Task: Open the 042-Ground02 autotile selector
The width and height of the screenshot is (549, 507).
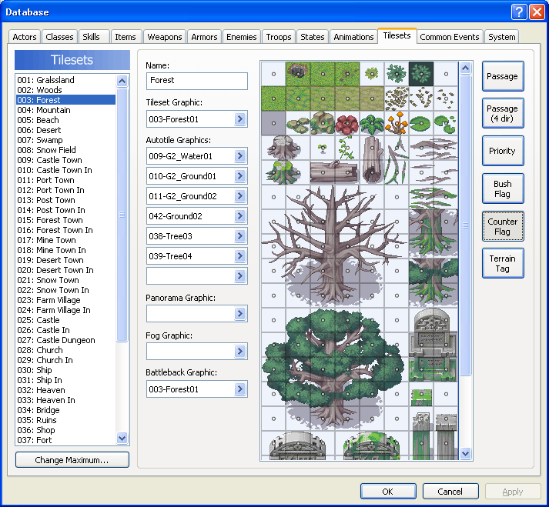Action: click(x=240, y=216)
